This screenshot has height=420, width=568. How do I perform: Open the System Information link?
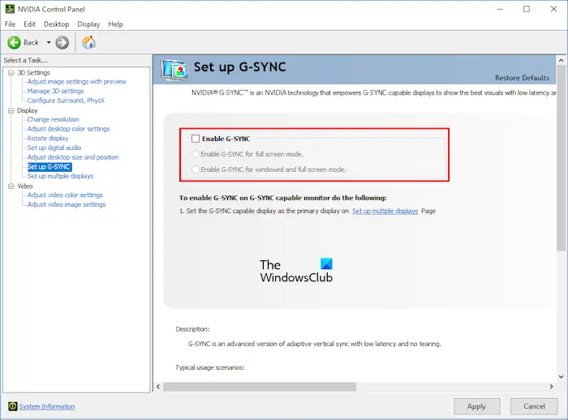[47, 406]
